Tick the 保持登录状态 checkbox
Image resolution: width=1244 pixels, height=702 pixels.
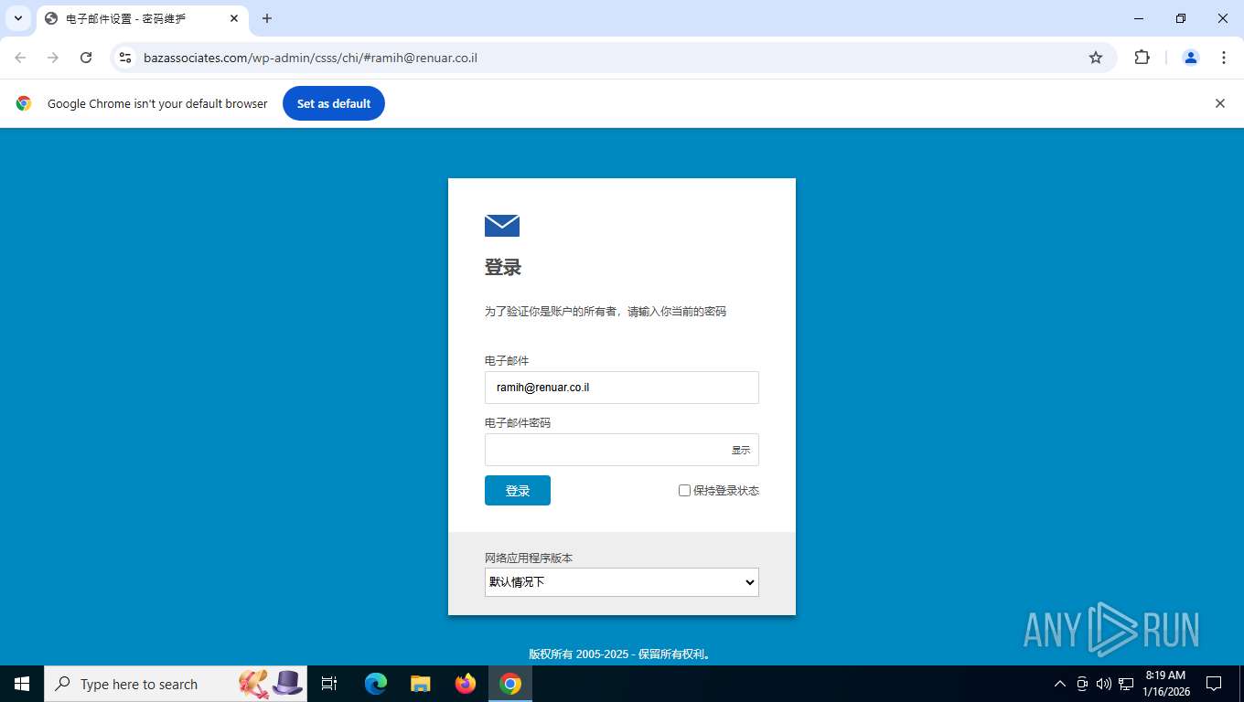(684, 491)
